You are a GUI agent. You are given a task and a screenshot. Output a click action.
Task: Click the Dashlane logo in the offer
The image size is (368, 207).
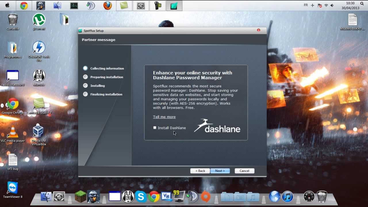pos(217,126)
